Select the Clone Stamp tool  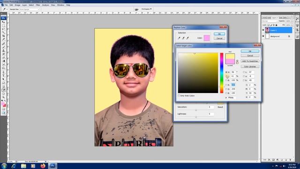[x=3, y=51]
